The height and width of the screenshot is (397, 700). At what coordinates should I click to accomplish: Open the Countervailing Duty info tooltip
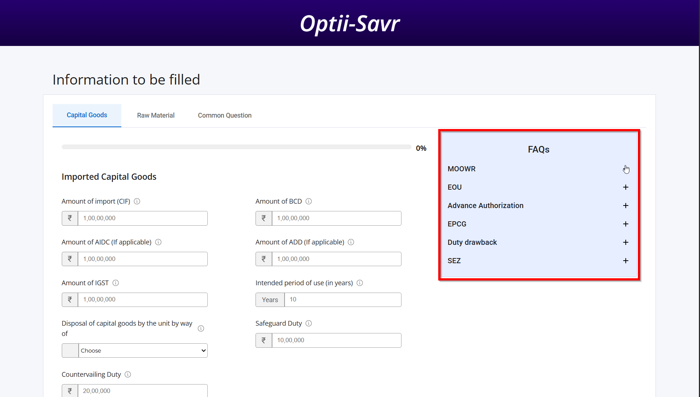[x=128, y=374]
